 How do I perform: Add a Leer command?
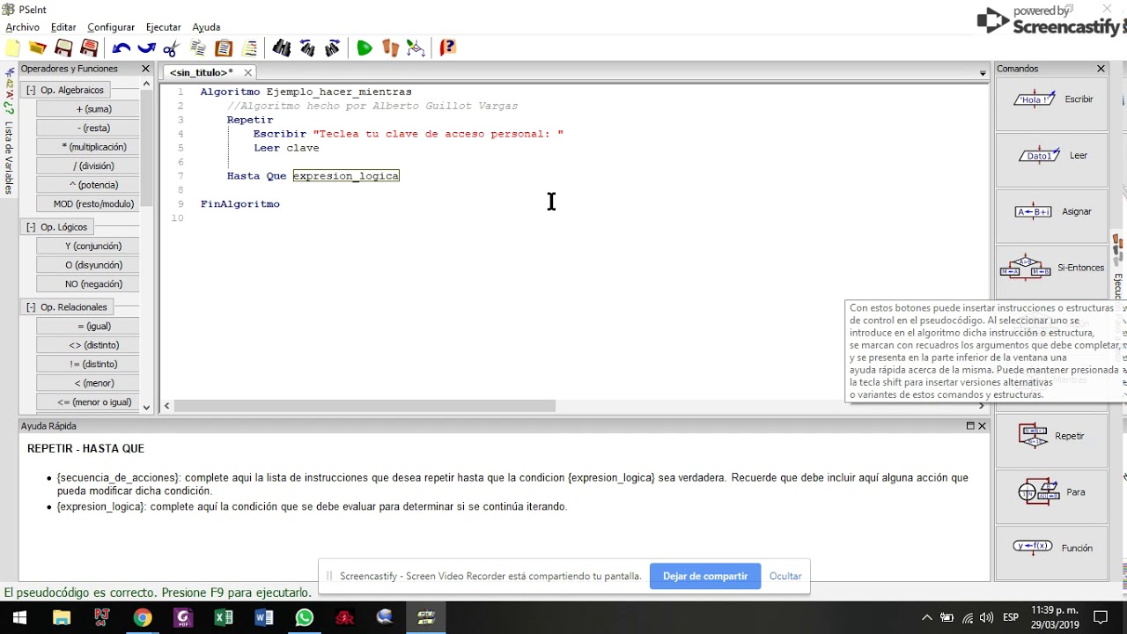click(1052, 156)
